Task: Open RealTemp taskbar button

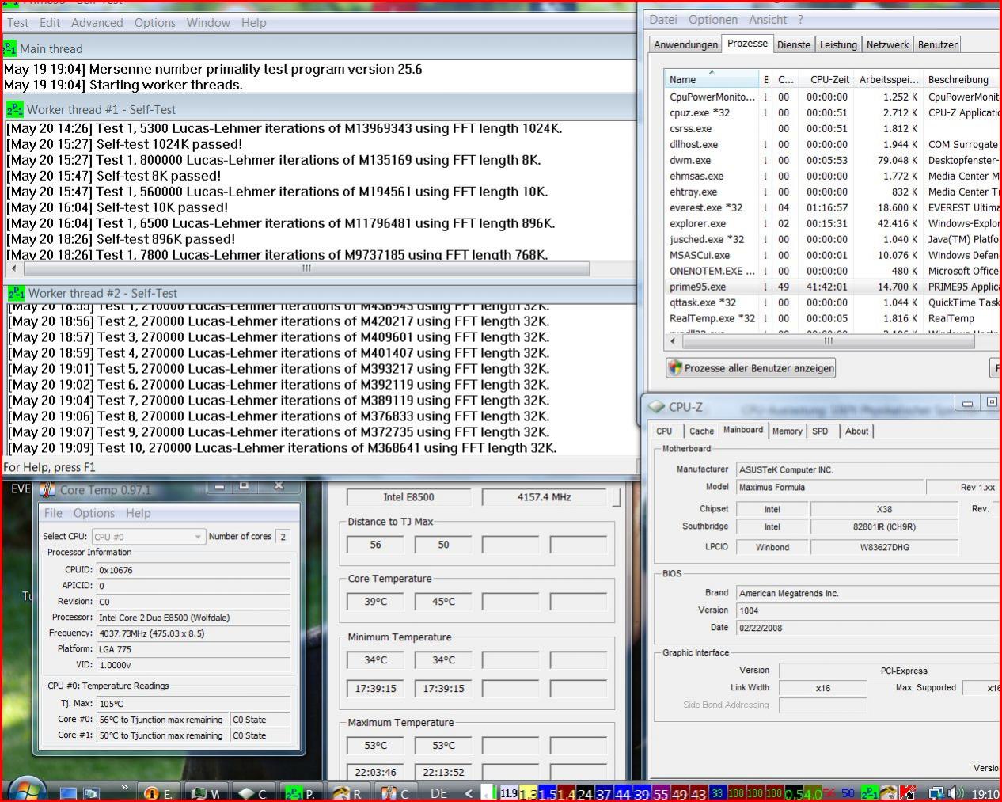Action: [350, 793]
